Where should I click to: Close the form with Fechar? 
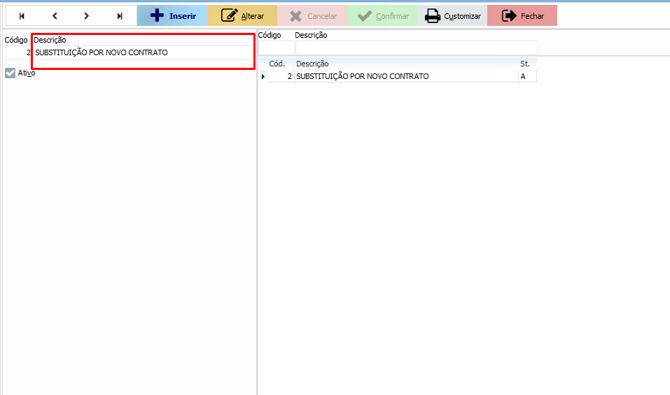522,16
